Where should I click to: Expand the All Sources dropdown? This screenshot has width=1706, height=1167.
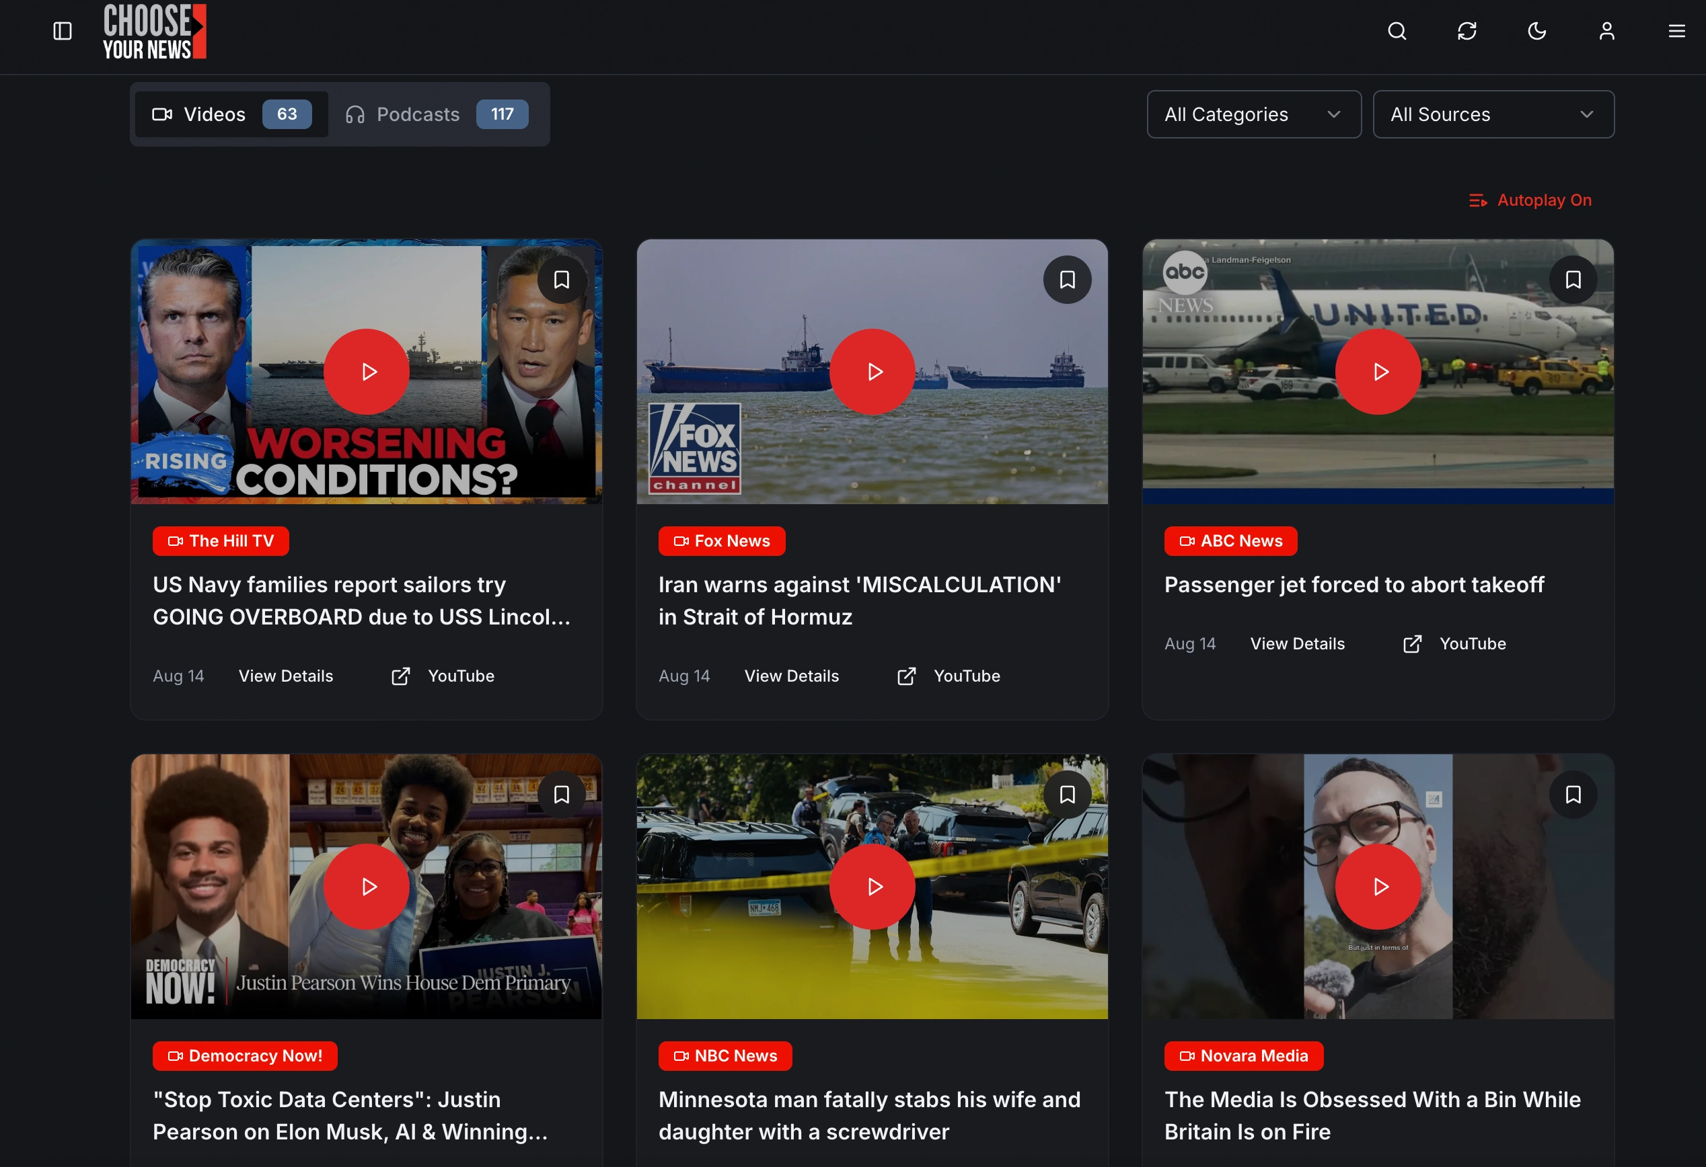[1493, 114]
